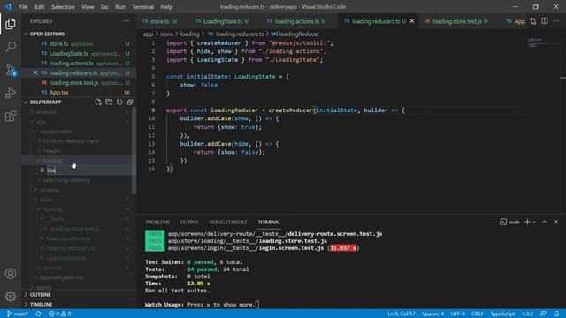Viewport: 566px width, 318px height.
Task: Change encoding via UTF-8 indicator
Action: click(458, 314)
